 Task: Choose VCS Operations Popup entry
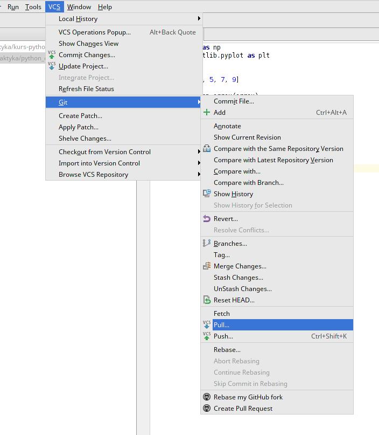(x=124, y=32)
